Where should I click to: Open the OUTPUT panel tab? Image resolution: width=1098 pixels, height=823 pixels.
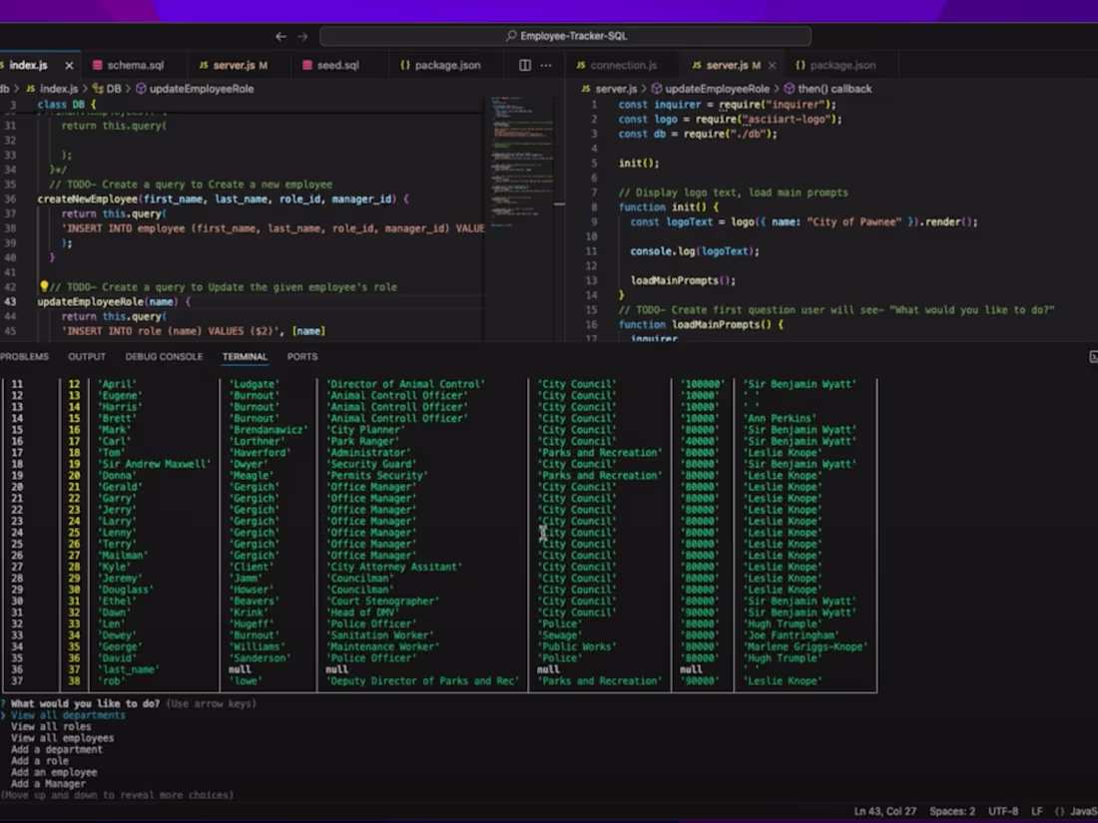pyautogui.click(x=87, y=357)
